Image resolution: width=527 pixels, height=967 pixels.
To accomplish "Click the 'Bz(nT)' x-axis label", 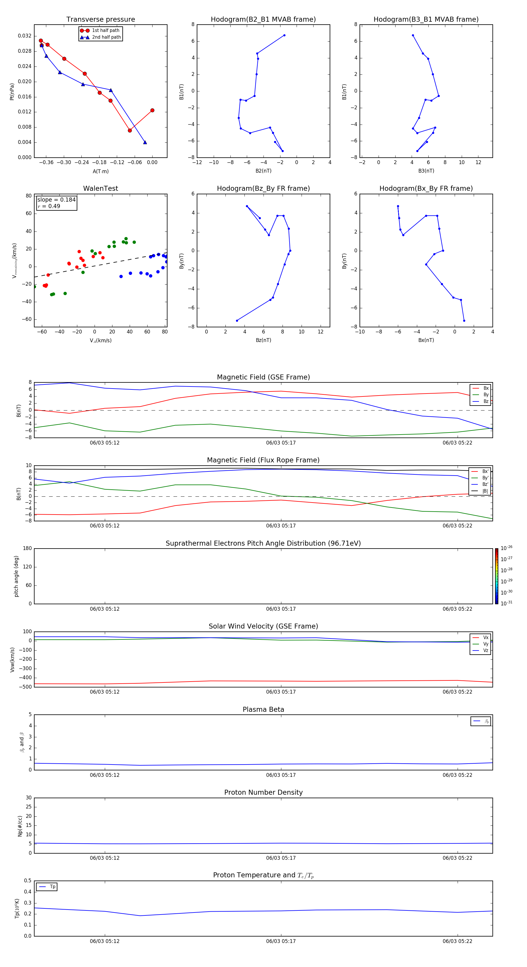I will coord(263,340).
